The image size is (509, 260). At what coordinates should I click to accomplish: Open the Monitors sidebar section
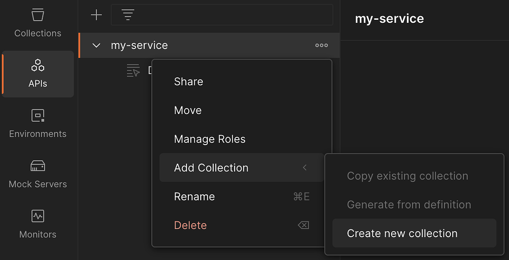pos(38,224)
